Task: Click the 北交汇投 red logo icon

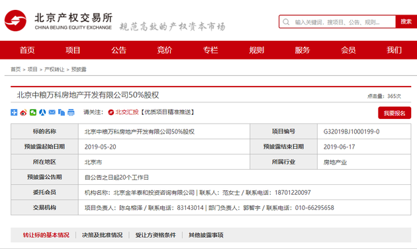Action: pyautogui.click(x=111, y=112)
